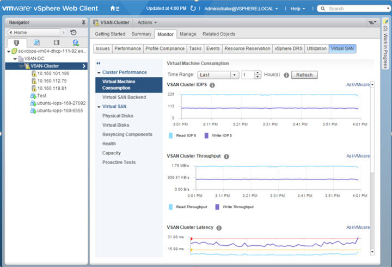Open the Manage tab
Screen dimensions: 392x267
coord(188,34)
